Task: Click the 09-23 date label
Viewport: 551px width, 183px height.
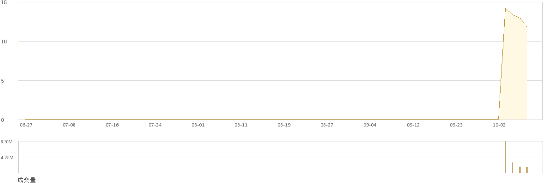Action: [x=456, y=125]
